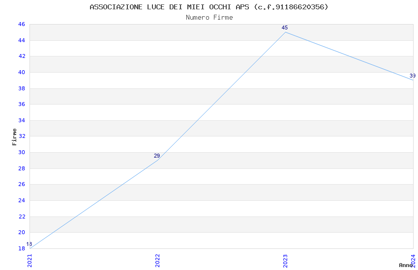The image size is (418, 270).
Task: Click the chart title ASSOCIAZIONE LUCE DEI MIEI OCCHI APS
Action: (x=209, y=7)
